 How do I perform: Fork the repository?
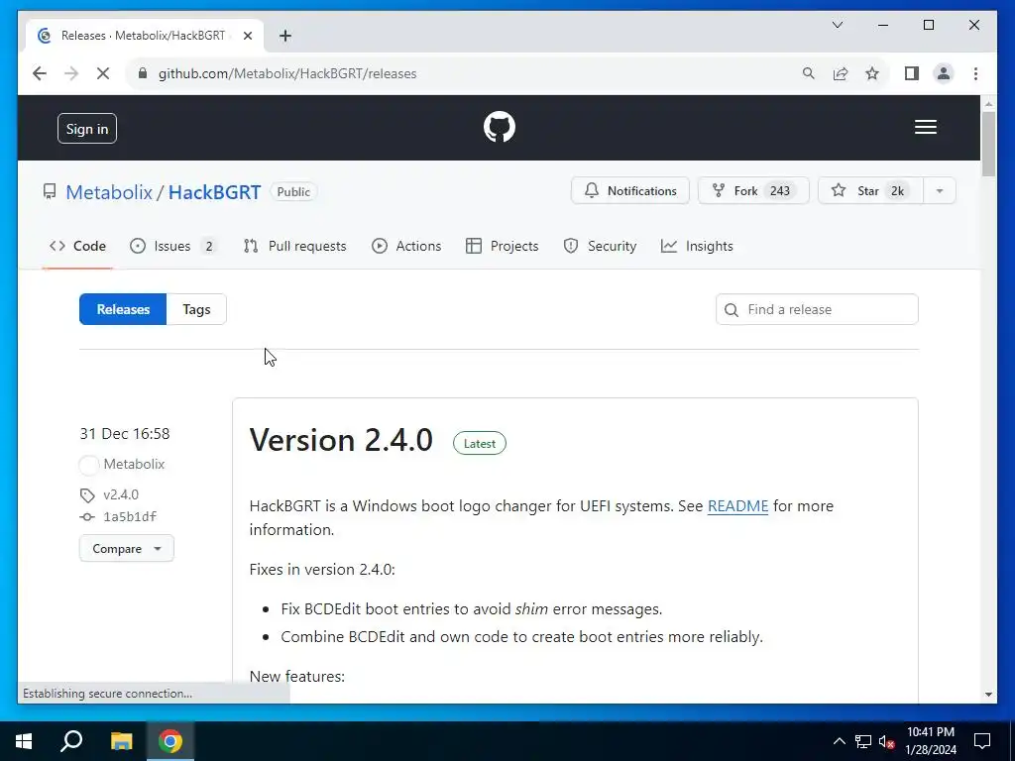[x=753, y=190]
